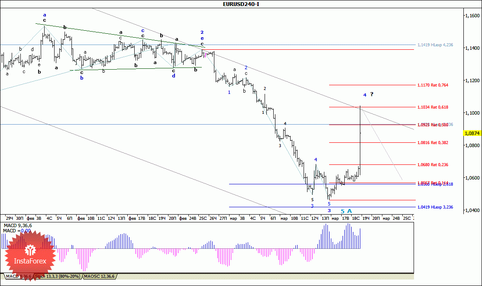Click the 1,0419 HLexp 3,236 level label
The height and width of the screenshot is (286, 482).
435,207
